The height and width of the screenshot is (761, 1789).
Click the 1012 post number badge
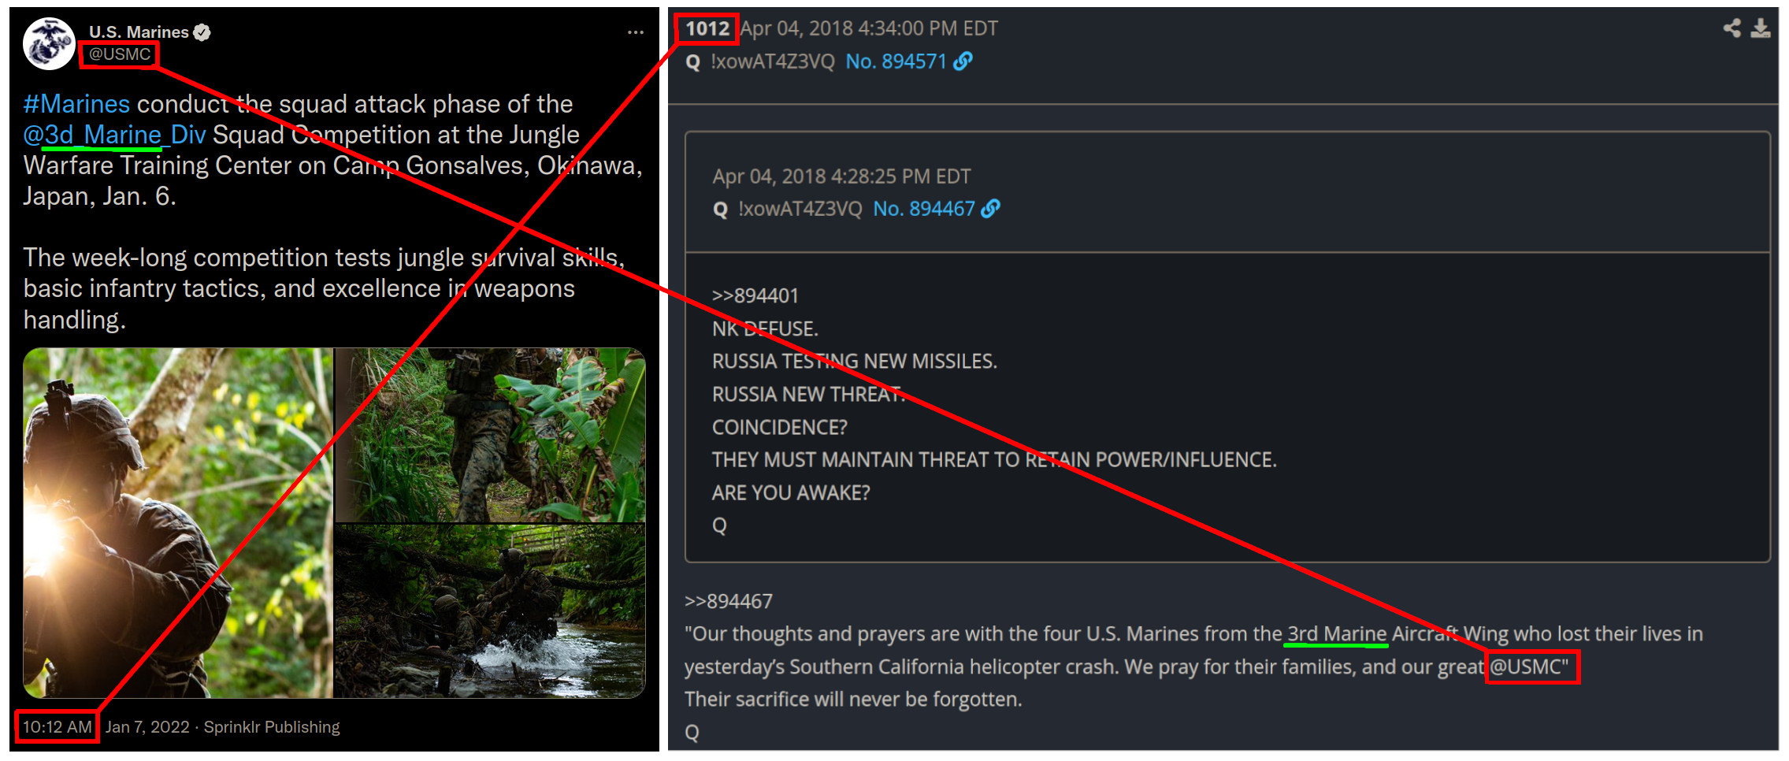point(707,28)
